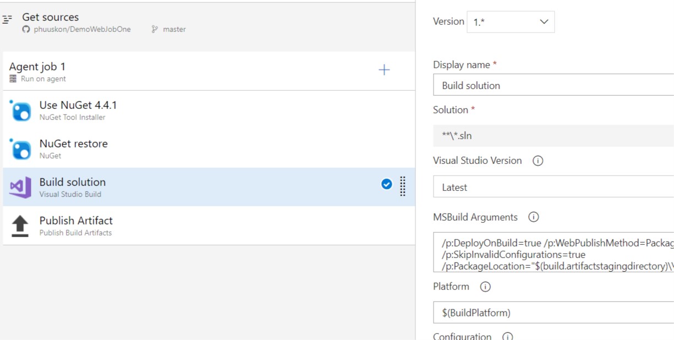Image resolution: width=674 pixels, height=340 pixels.
Task: Grab the drag handle on Build solution
Action: pyautogui.click(x=403, y=186)
